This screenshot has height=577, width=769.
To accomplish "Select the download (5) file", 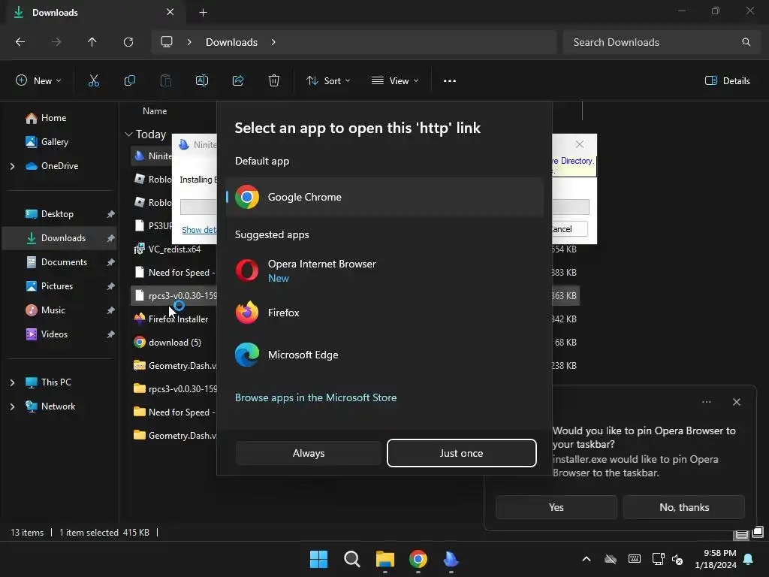I will pyautogui.click(x=174, y=342).
